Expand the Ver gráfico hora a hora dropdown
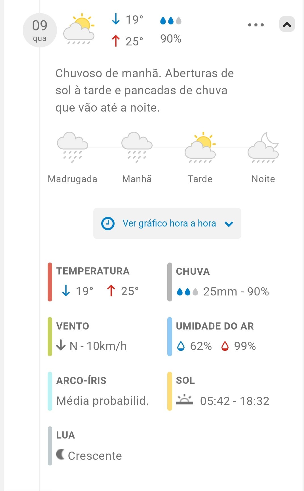This screenshot has height=491, width=304. (229, 224)
